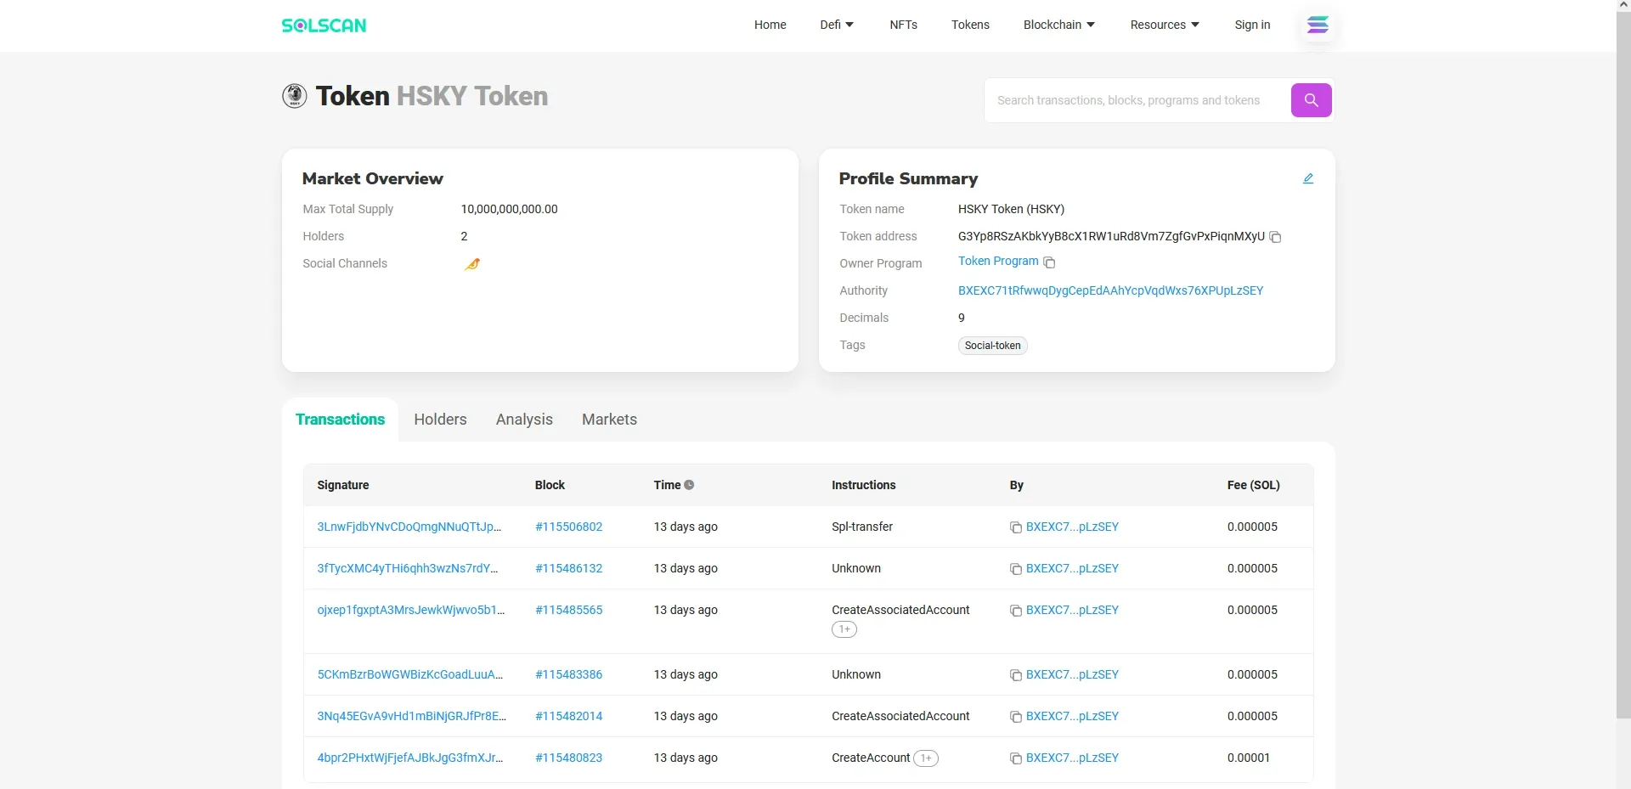Screen dimensions: 1631x789
Task: Expand the Resources dropdown menu
Action: click(x=1165, y=25)
